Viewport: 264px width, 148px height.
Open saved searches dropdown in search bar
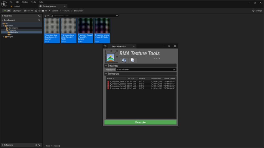pyautogui.click(x=117, y=16)
